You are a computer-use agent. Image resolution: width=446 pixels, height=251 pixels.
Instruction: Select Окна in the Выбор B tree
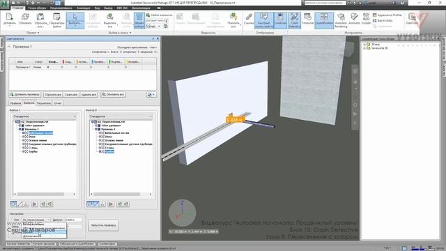click(108, 137)
